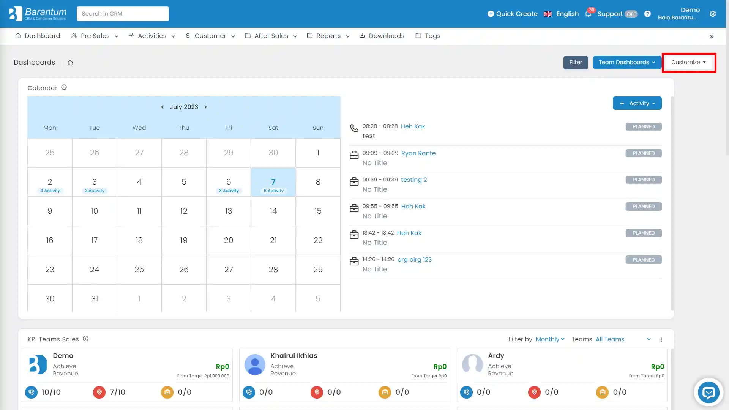Open Quick Create with the plus icon

pos(491,14)
